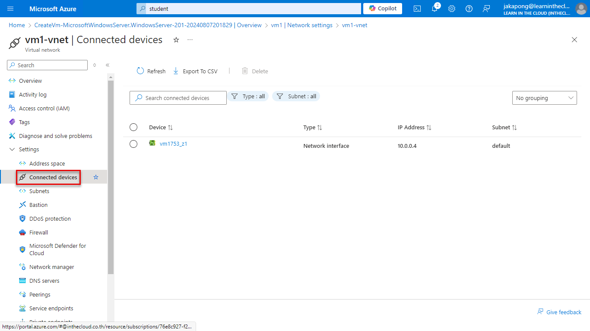The image size is (590, 331).
Task: Open portal settings gear
Action: point(452,9)
